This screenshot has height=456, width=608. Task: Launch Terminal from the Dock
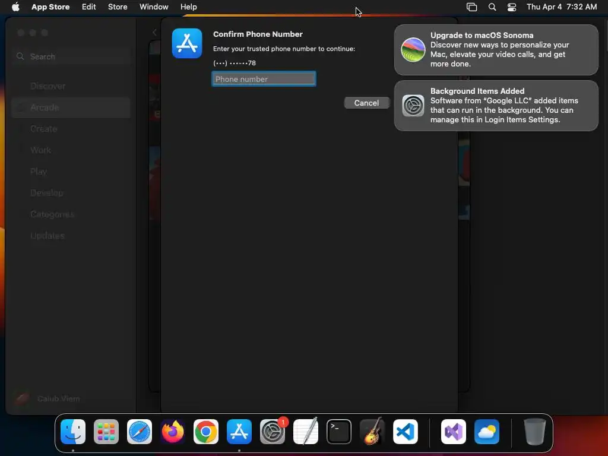339,432
